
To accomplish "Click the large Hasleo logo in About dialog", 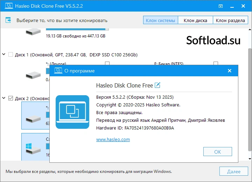I will tap(72, 112).
